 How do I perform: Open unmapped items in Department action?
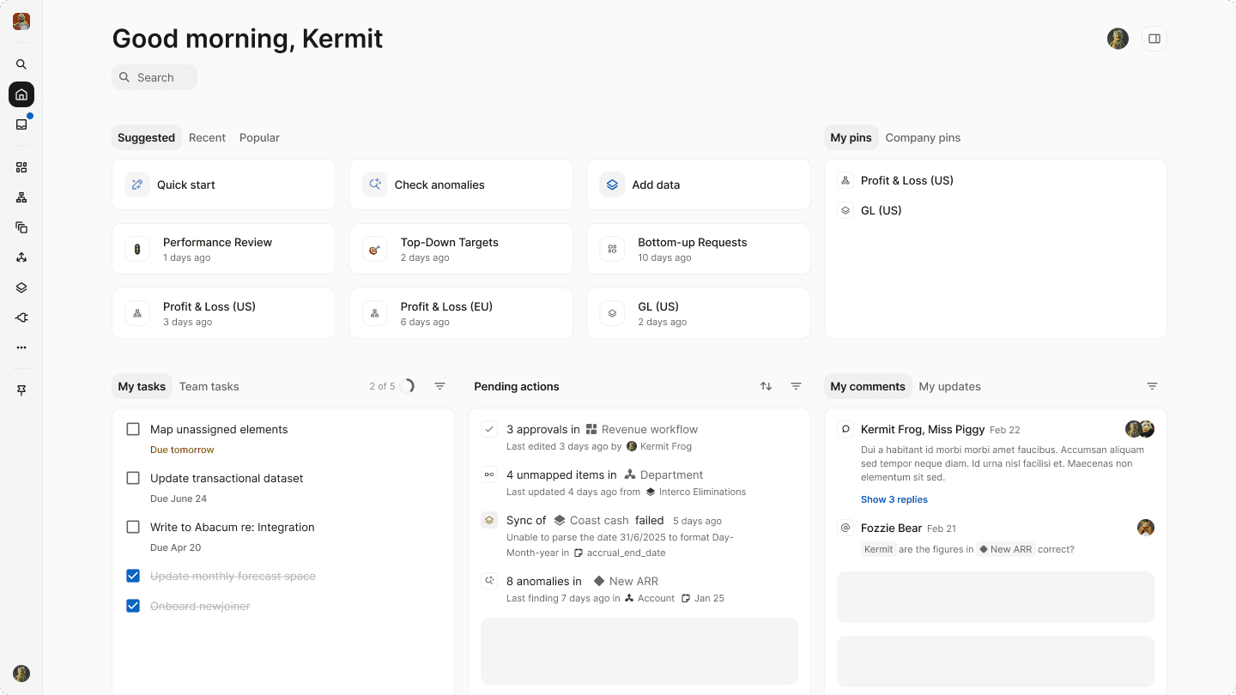click(x=639, y=482)
